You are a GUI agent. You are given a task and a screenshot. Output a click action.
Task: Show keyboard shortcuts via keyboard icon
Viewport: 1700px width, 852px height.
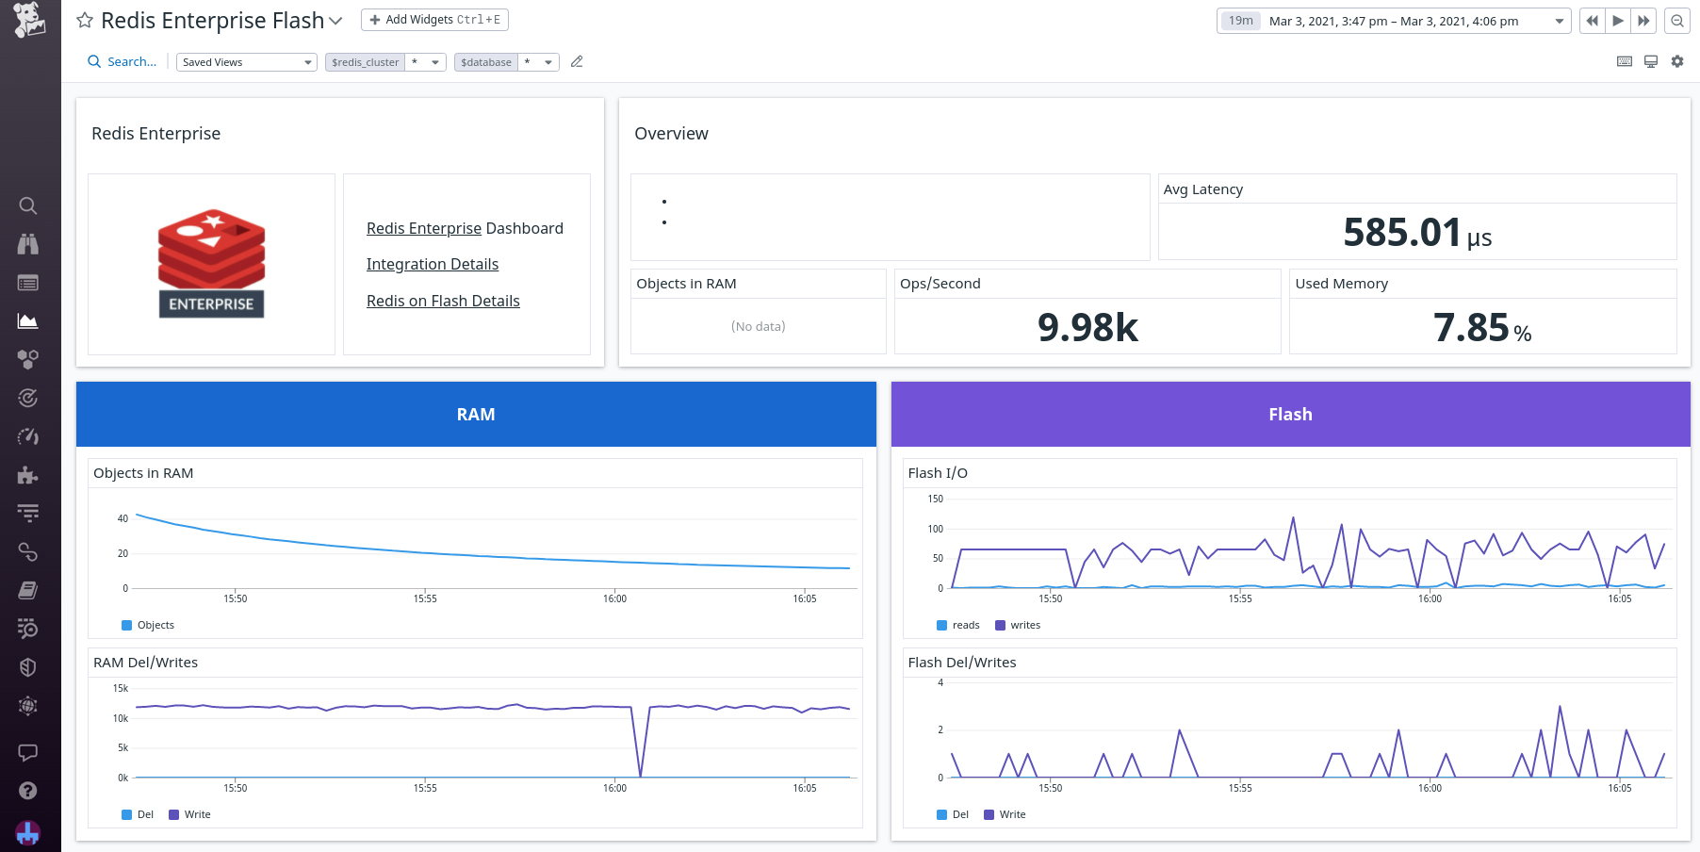pyautogui.click(x=1625, y=61)
